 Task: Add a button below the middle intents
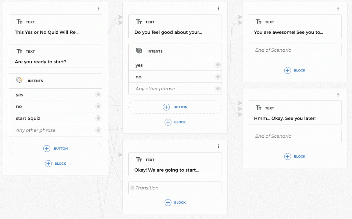[x=175, y=107]
